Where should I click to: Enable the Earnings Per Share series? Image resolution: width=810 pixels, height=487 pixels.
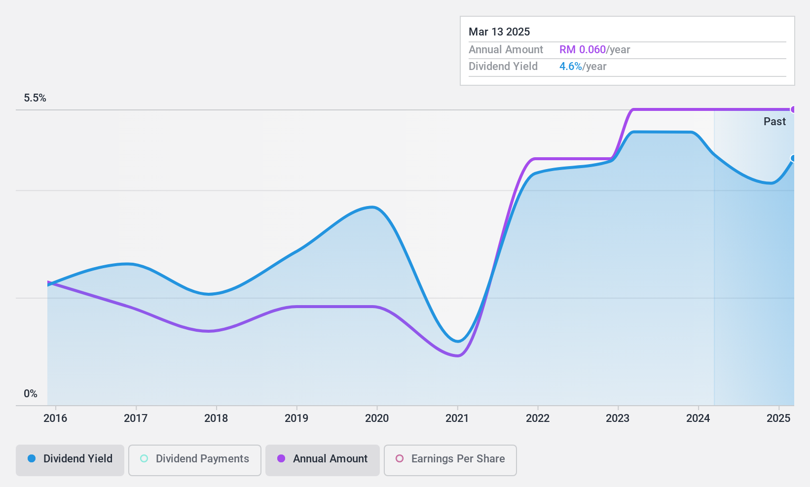click(x=450, y=460)
